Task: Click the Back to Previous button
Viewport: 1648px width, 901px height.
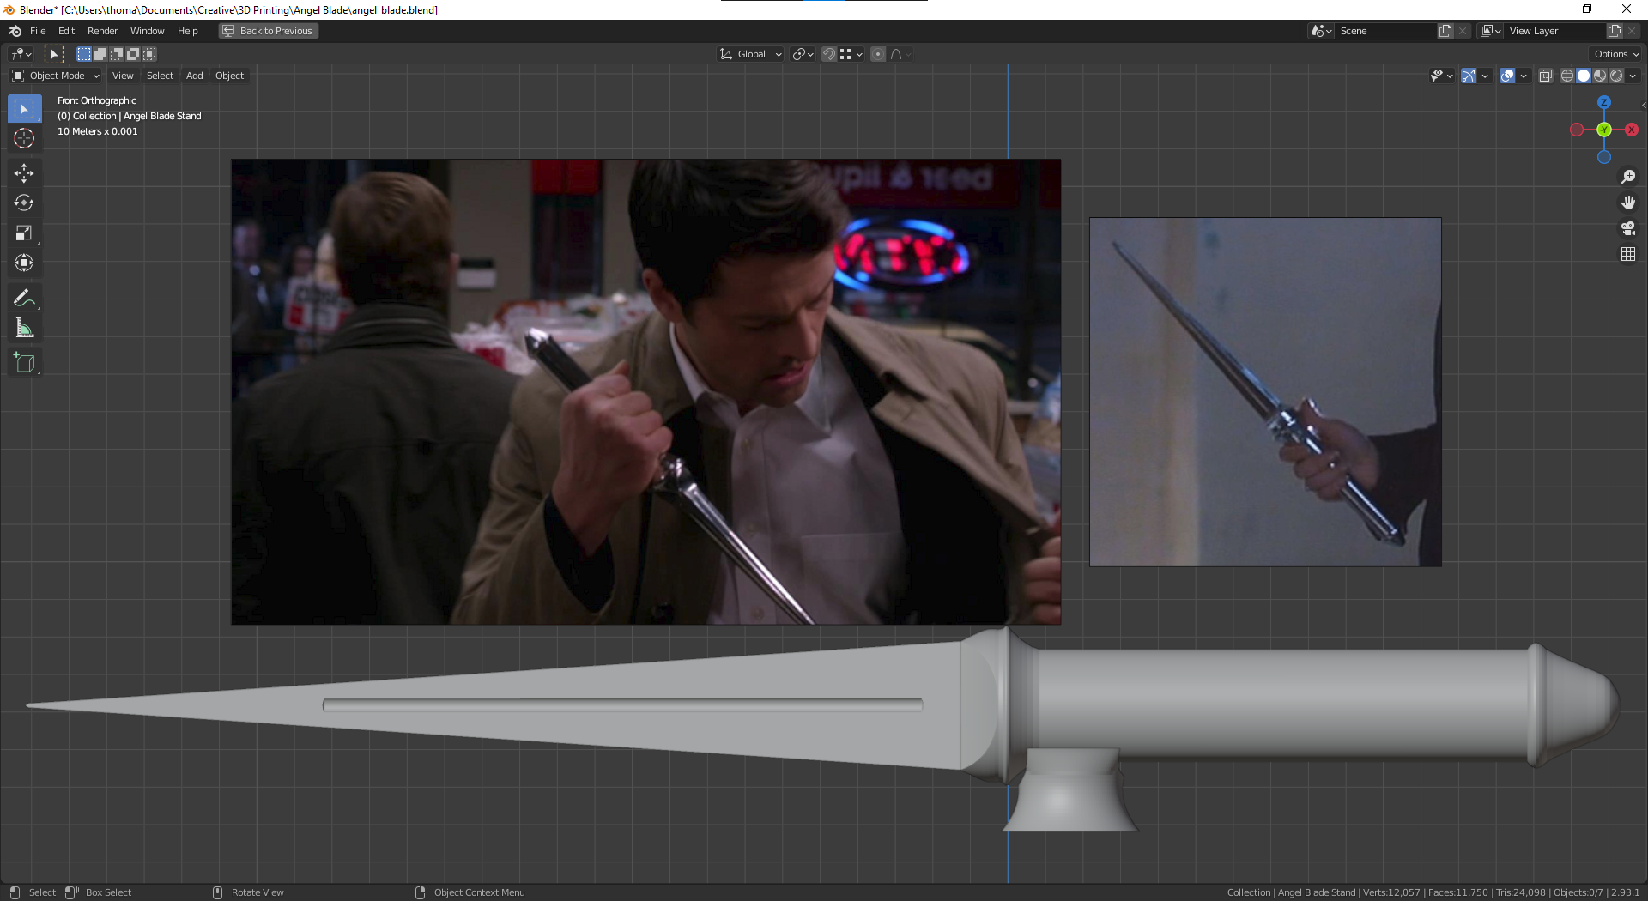Action: click(269, 31)
